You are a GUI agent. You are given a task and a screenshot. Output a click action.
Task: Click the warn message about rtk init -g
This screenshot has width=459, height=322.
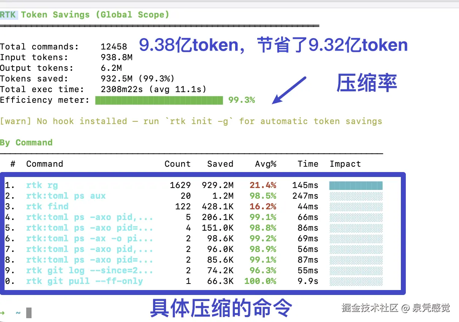click(x=191, y=121)
